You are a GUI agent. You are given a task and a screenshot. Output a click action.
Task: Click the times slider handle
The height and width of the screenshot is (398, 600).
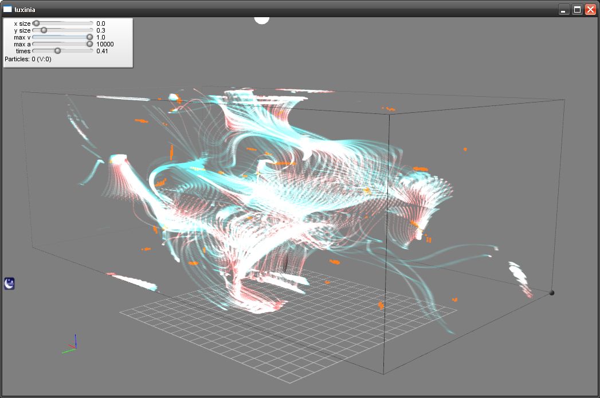click(x=57, y=51)
